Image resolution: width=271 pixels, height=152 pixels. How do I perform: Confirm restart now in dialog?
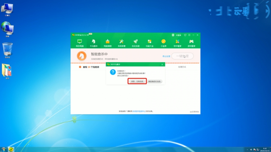click(137, 81)
